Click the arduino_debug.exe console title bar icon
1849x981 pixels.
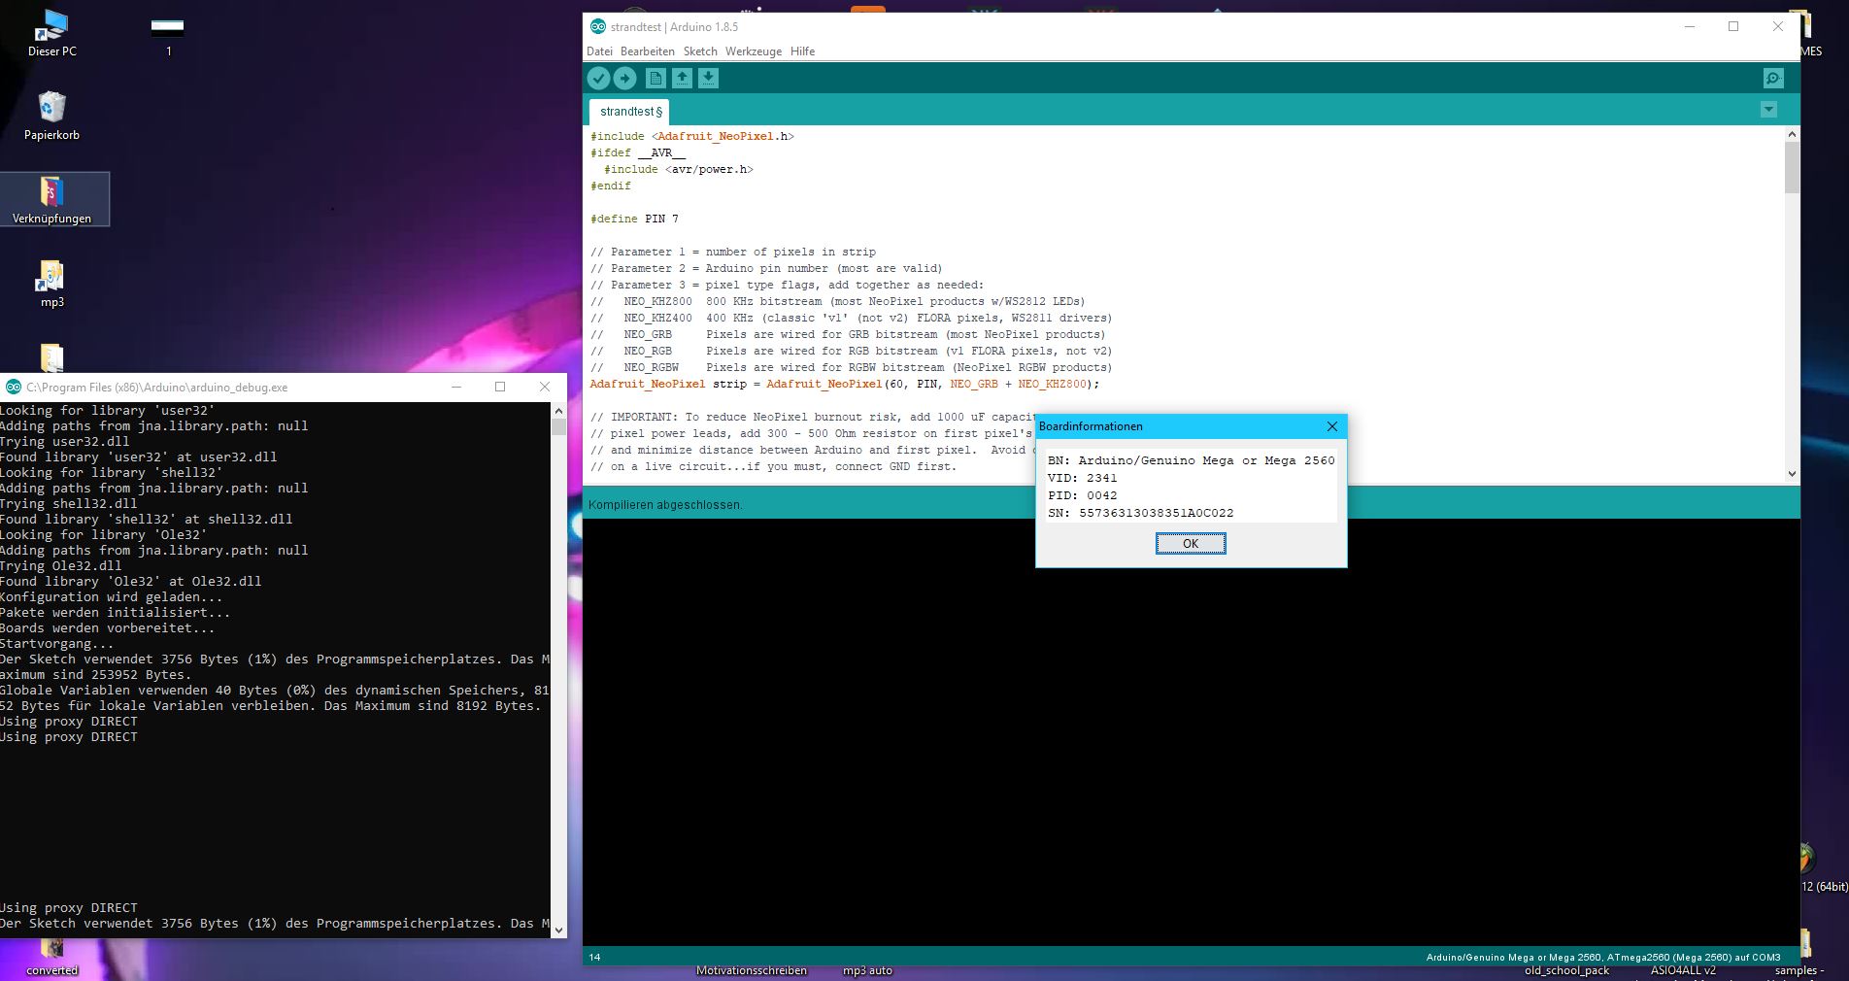pyautogui.click(x=14, y=387)
